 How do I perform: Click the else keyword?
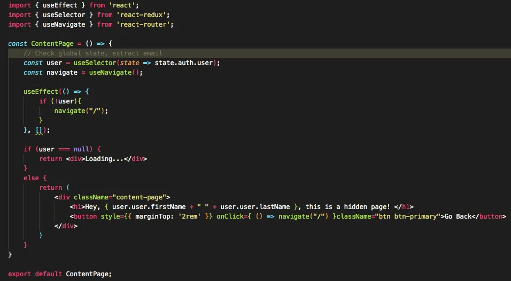point(31,178)
